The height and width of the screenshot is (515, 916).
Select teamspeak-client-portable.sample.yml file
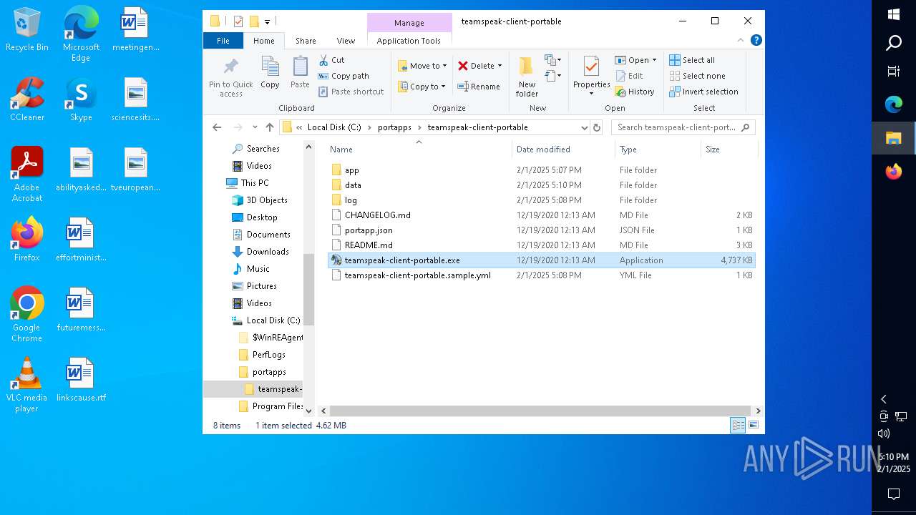541,275
